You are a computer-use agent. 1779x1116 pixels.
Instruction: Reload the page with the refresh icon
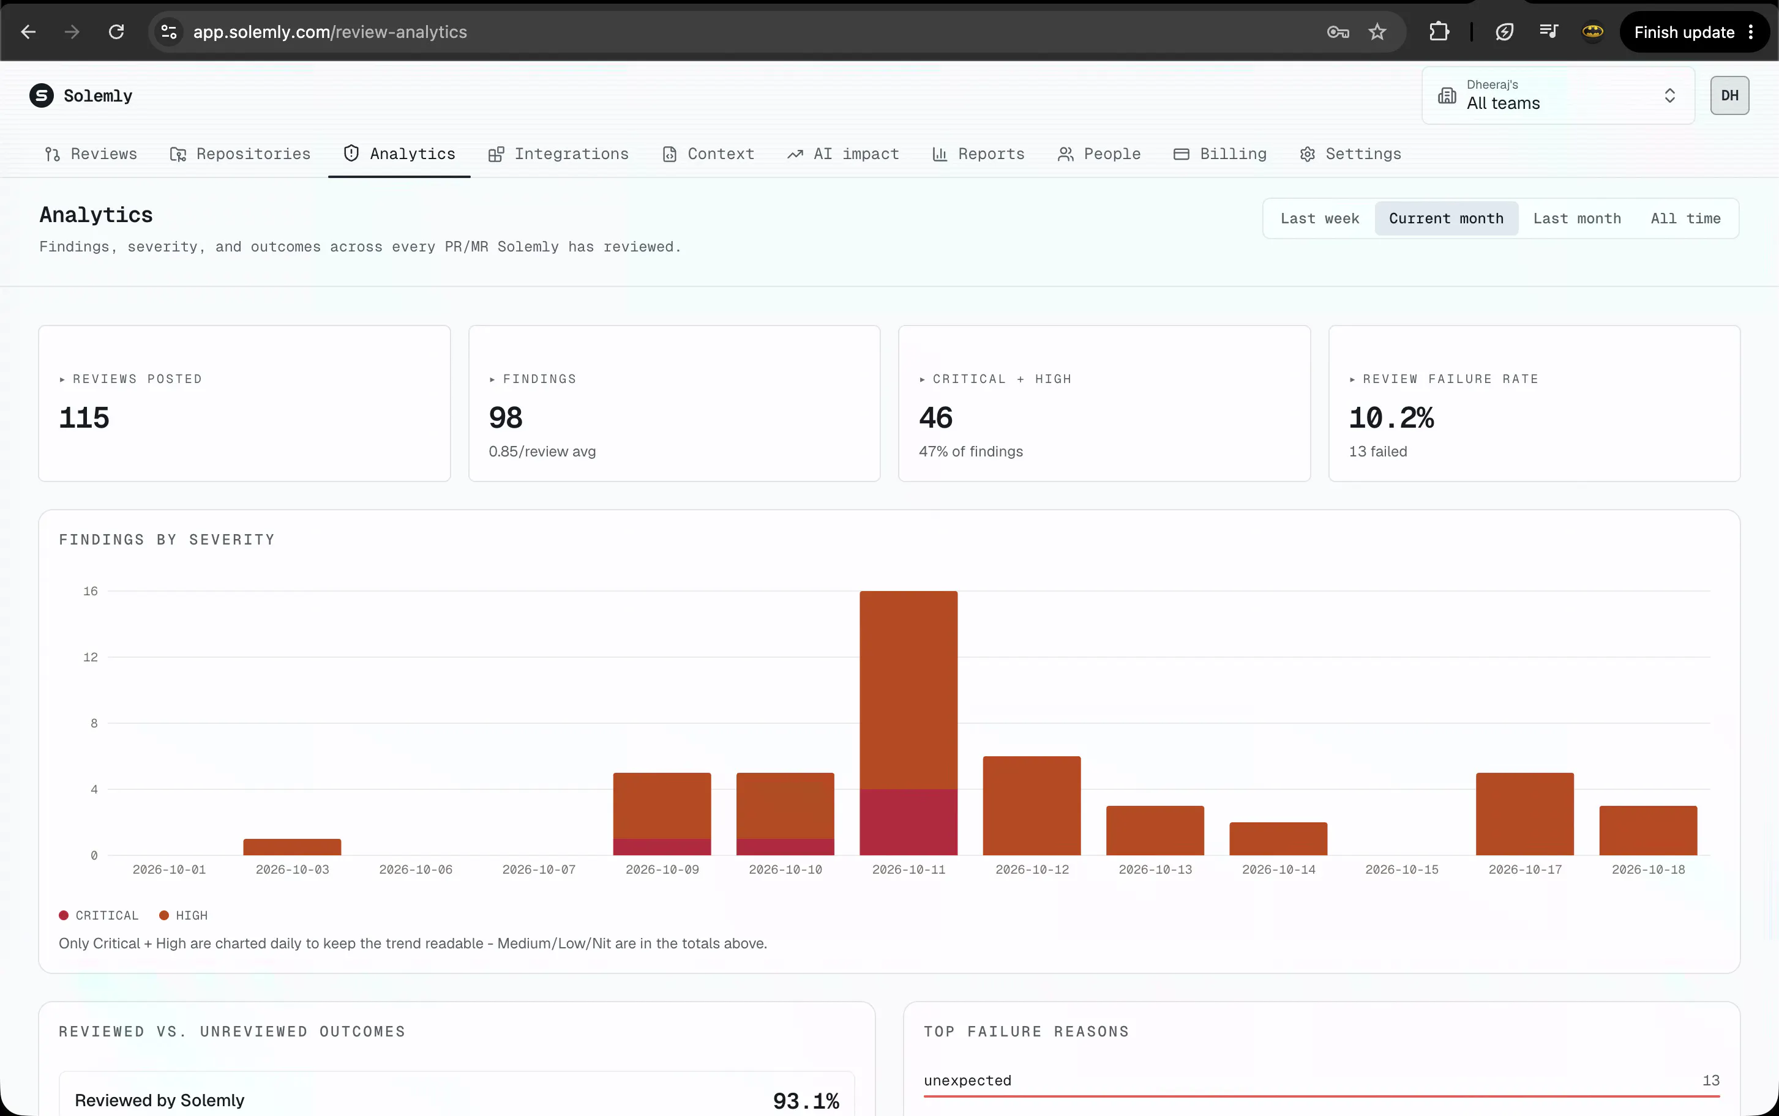click(116, 32)
